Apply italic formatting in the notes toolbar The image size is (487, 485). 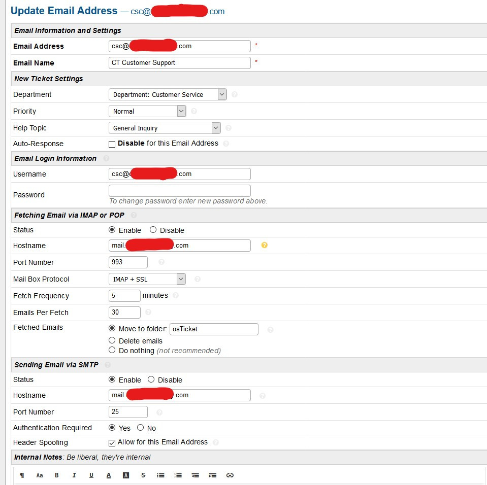pyautogui.click(x=74, y=475)
